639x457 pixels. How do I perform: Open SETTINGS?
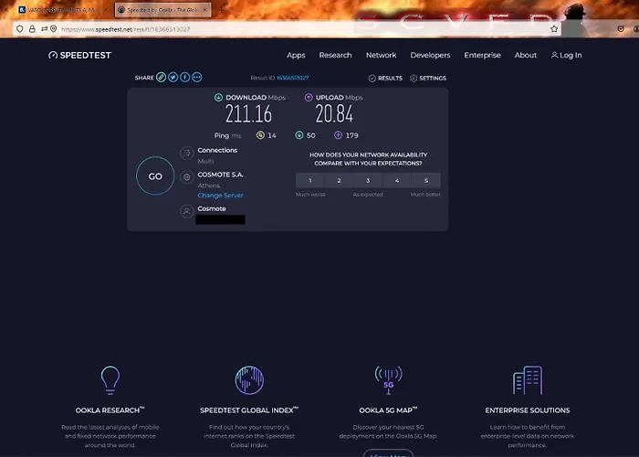pos(428,78)
